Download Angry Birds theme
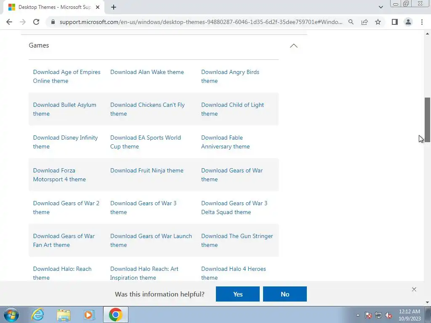The image size is (431, 323). coord(230,77)
